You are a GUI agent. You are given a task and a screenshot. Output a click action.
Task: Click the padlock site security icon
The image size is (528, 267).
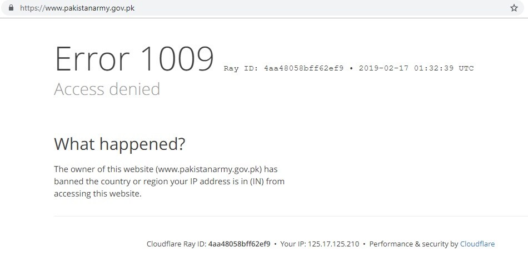coord(11,7)
